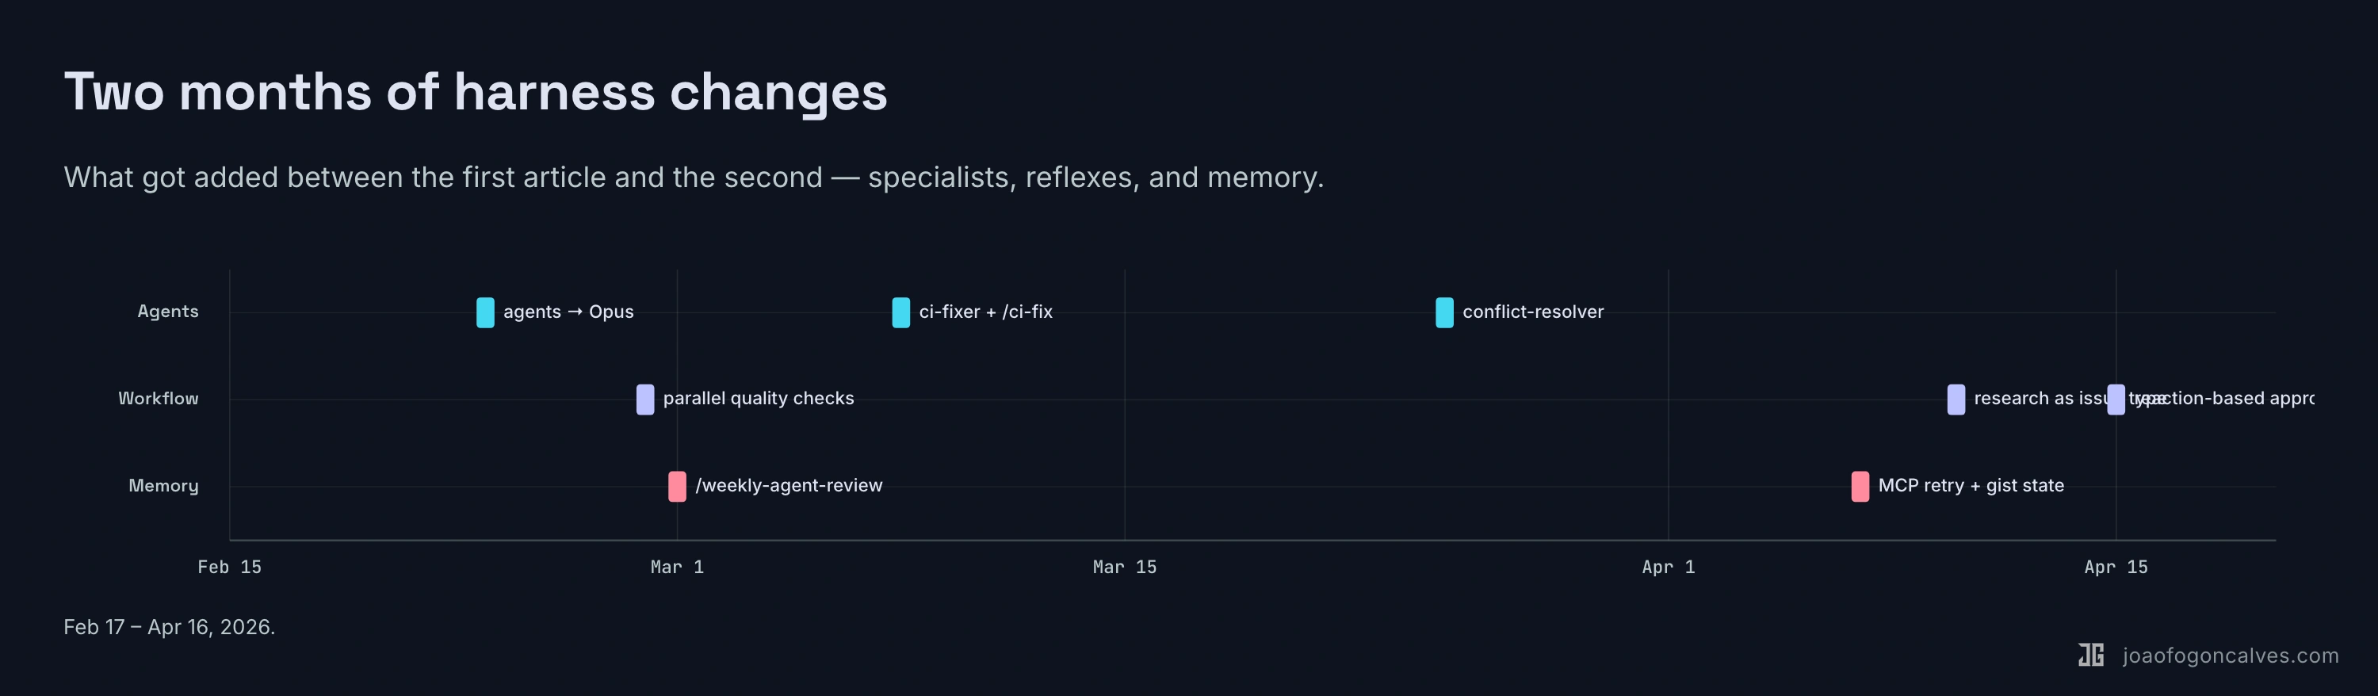The width and height of the screenshot is (2378, 696).
Task: Click the purple reaction-based approval marker
Action: (2115, 400)
